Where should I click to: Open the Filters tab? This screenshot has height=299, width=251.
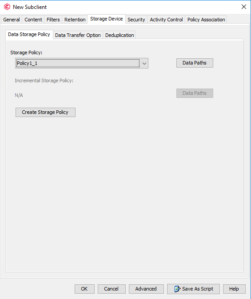pos(53,20)
